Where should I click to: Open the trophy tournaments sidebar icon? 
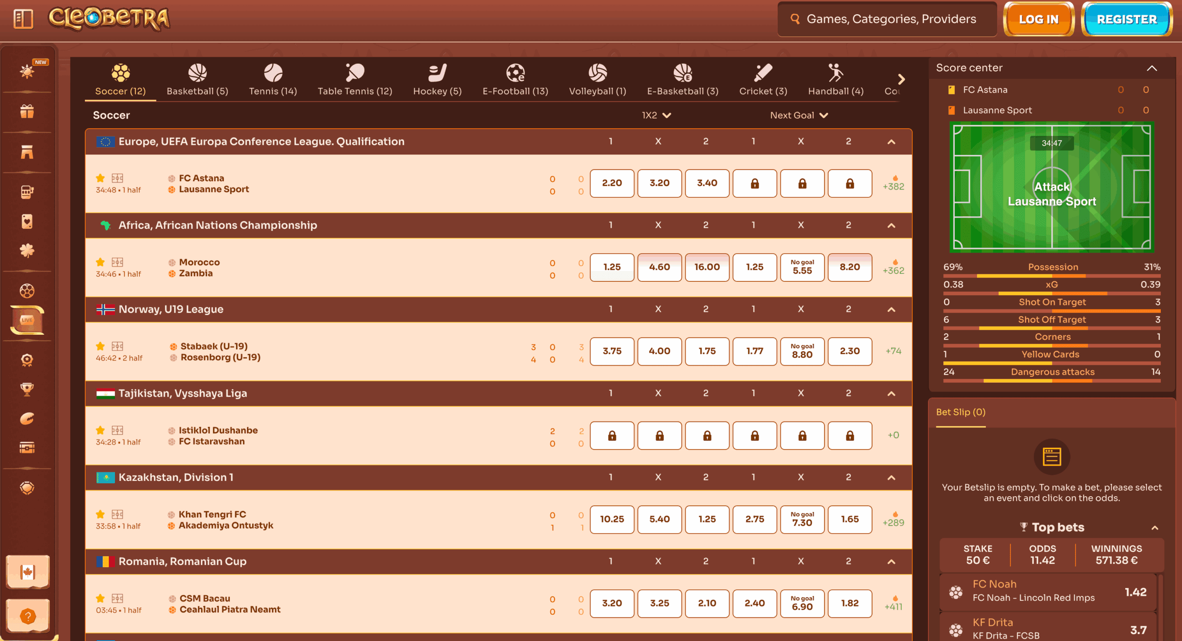pos(27,389)
